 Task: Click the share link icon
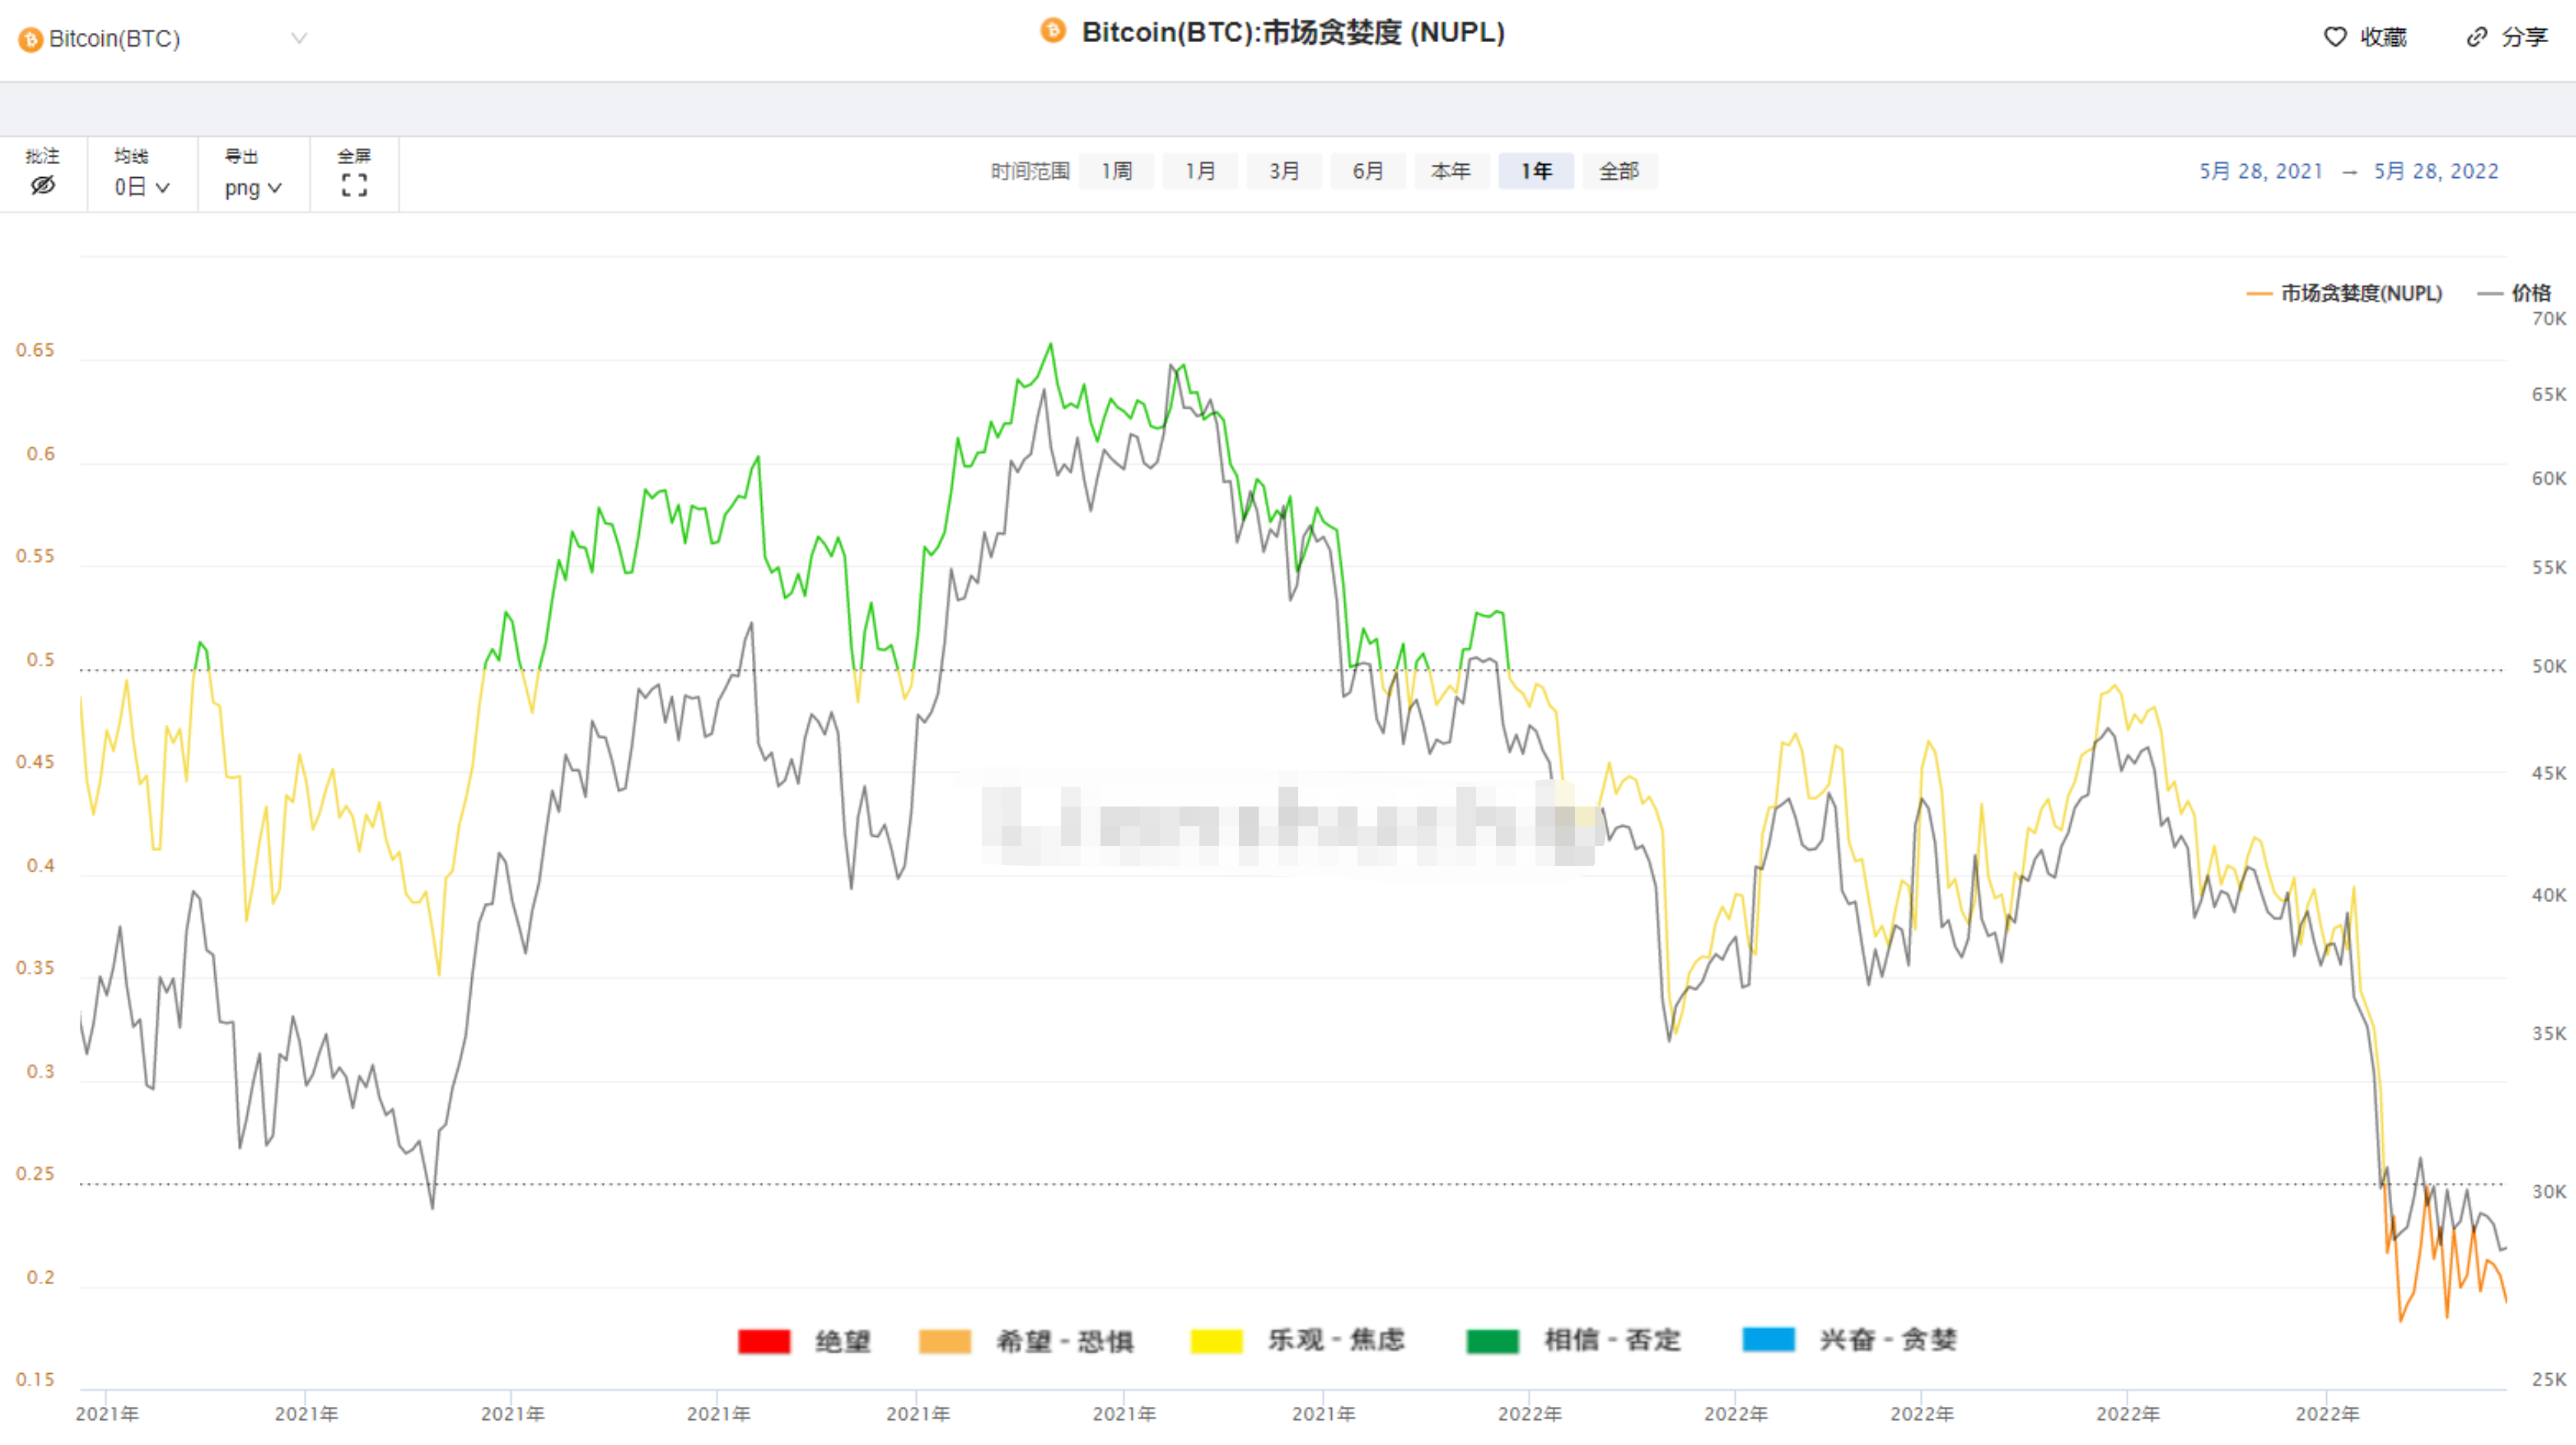tap(2476, 37)
